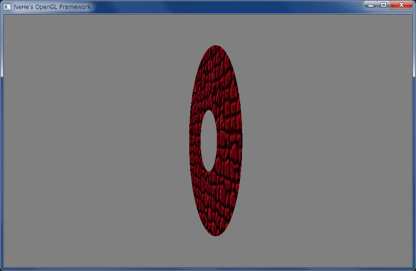
Task: Click the application icon in the title bar
Action: point(7,7)
